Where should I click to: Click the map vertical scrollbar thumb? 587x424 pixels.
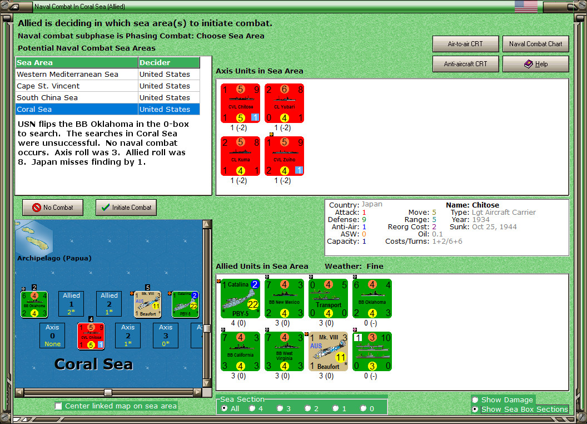tap(207, 329)
